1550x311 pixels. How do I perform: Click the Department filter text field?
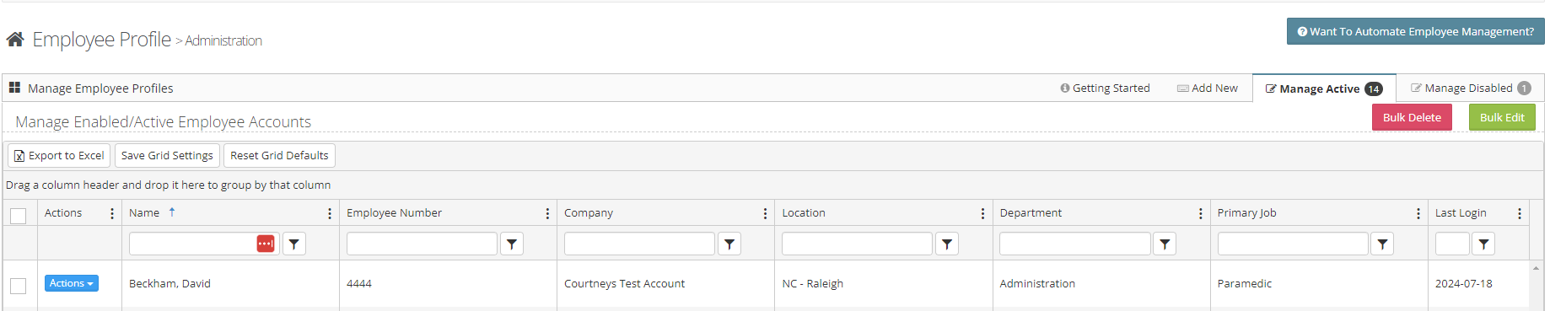[1075, 244]
